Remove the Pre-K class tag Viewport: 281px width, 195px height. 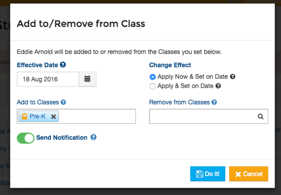54,116
